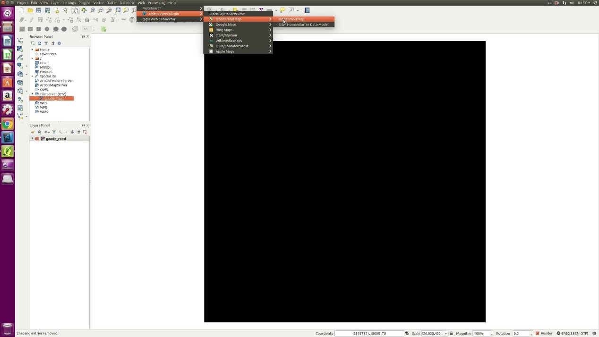Image resolution: width=599 pixels, height=337 pixels.
Task: Click the Open Project folder icon
Action: click(x=30, y=10)
